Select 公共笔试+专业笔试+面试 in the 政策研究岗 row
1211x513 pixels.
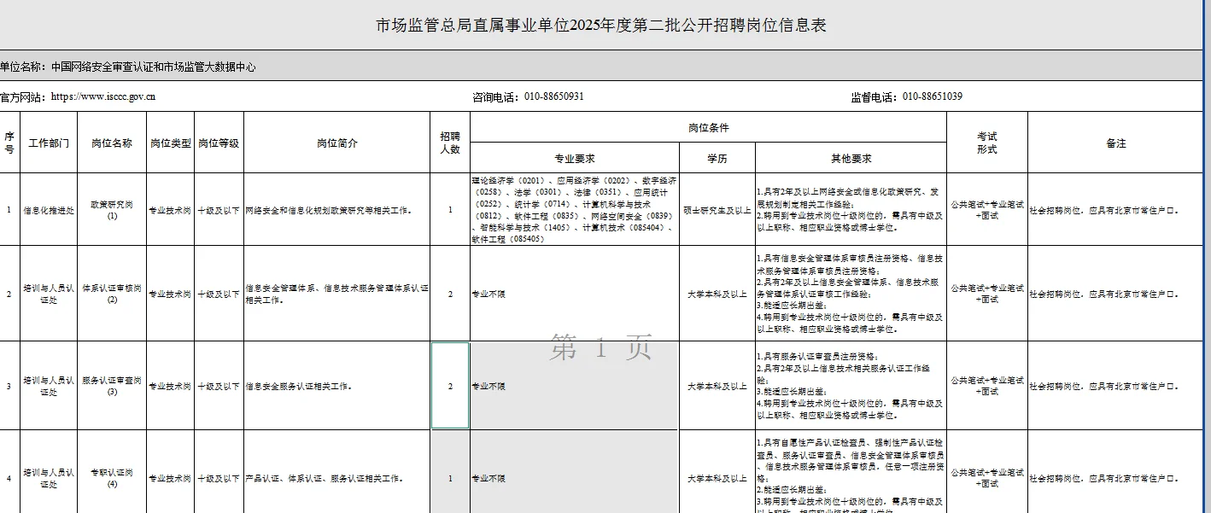click(986, 209)
